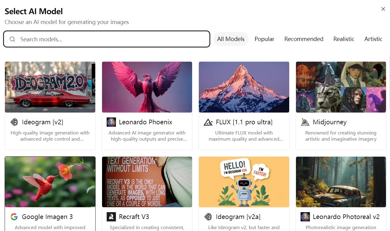This screenshot has height=231, width=390.
Task: Open the Midjourney collage thumbnail
Action: 341,87
